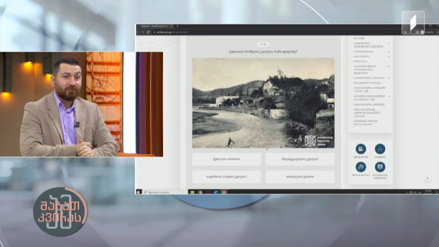Reload the page with browser refresh icon
Screen dimensions: 439x247
tap(148, 32)
